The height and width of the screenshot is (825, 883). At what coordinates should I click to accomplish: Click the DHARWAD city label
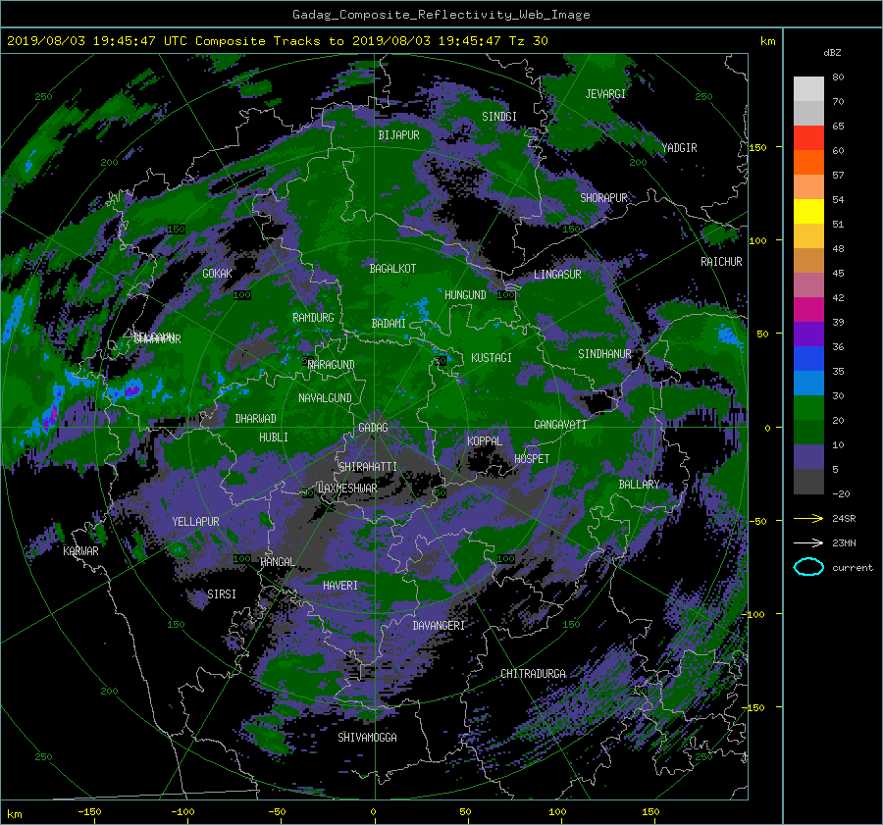coord(255,419)
